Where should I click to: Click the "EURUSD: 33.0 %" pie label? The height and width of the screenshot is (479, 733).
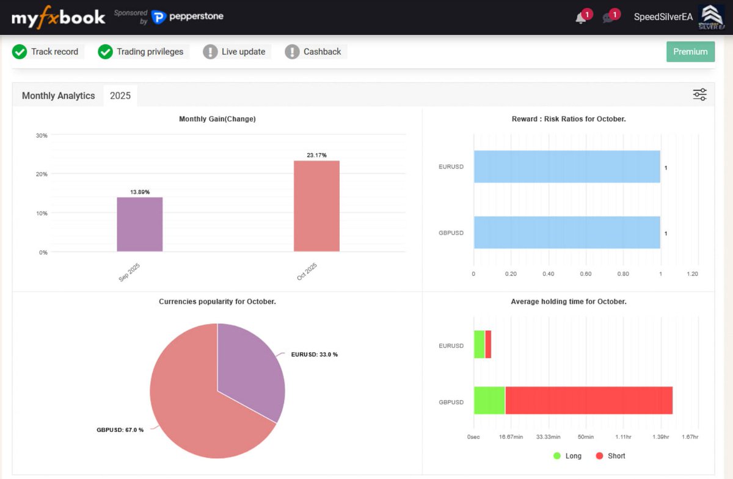(x=314, y=355)
